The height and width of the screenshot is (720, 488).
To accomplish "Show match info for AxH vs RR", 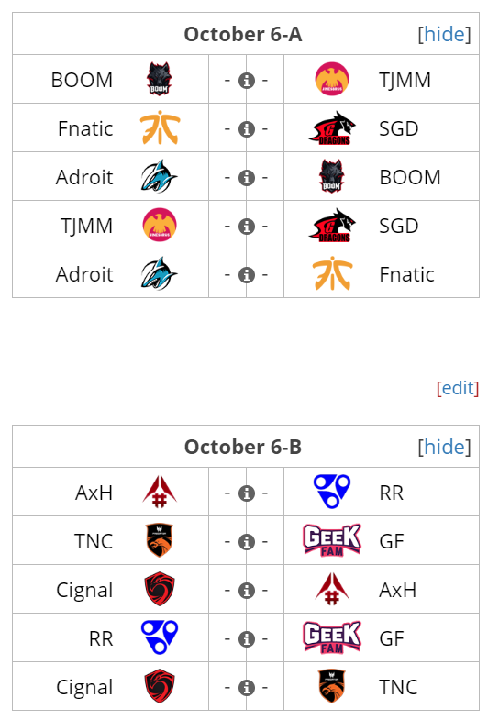I will (x=247, y=493).
